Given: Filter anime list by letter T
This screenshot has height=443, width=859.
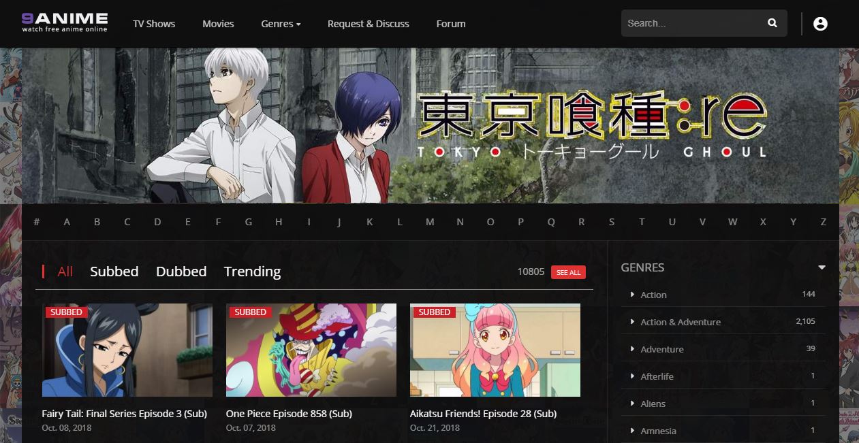Looking at the screenshot, I should 642,222.
